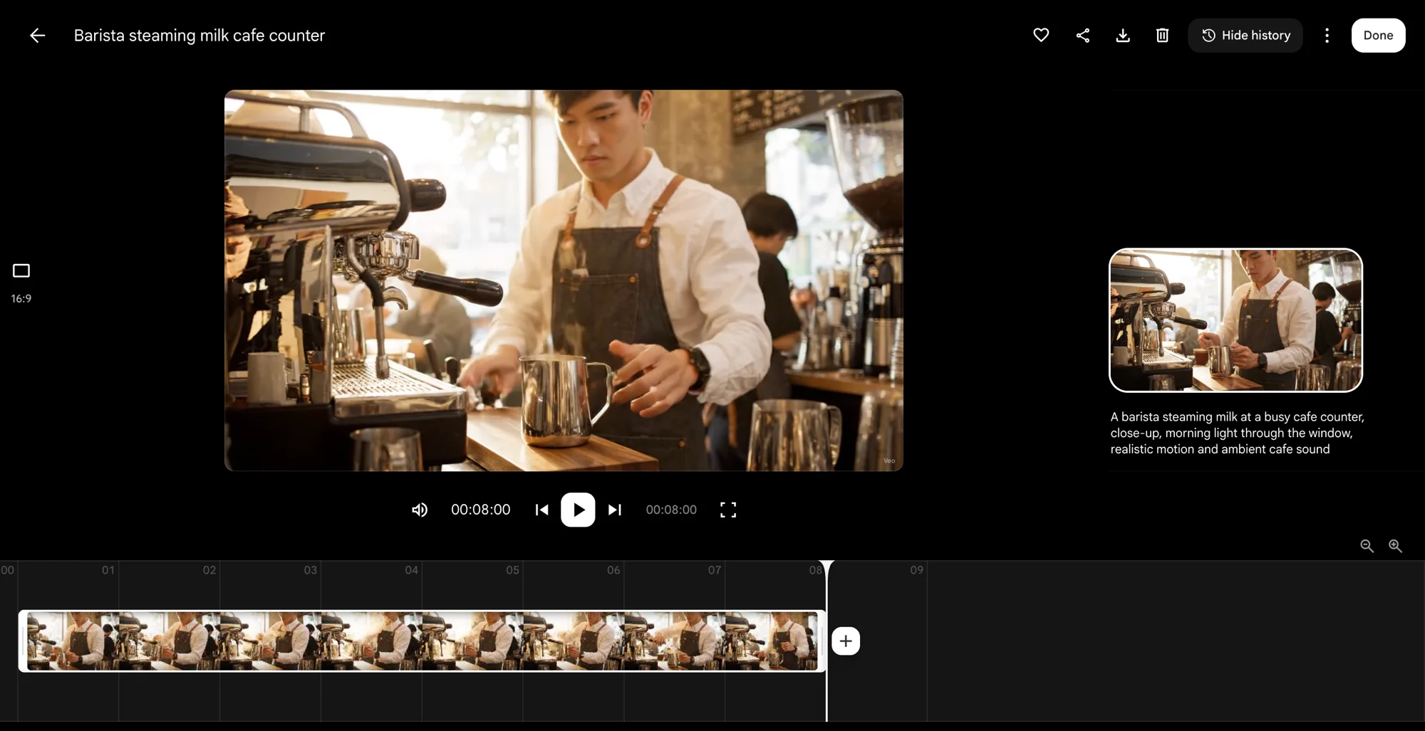Click the current time 00:08:00 display

(481, 510)
